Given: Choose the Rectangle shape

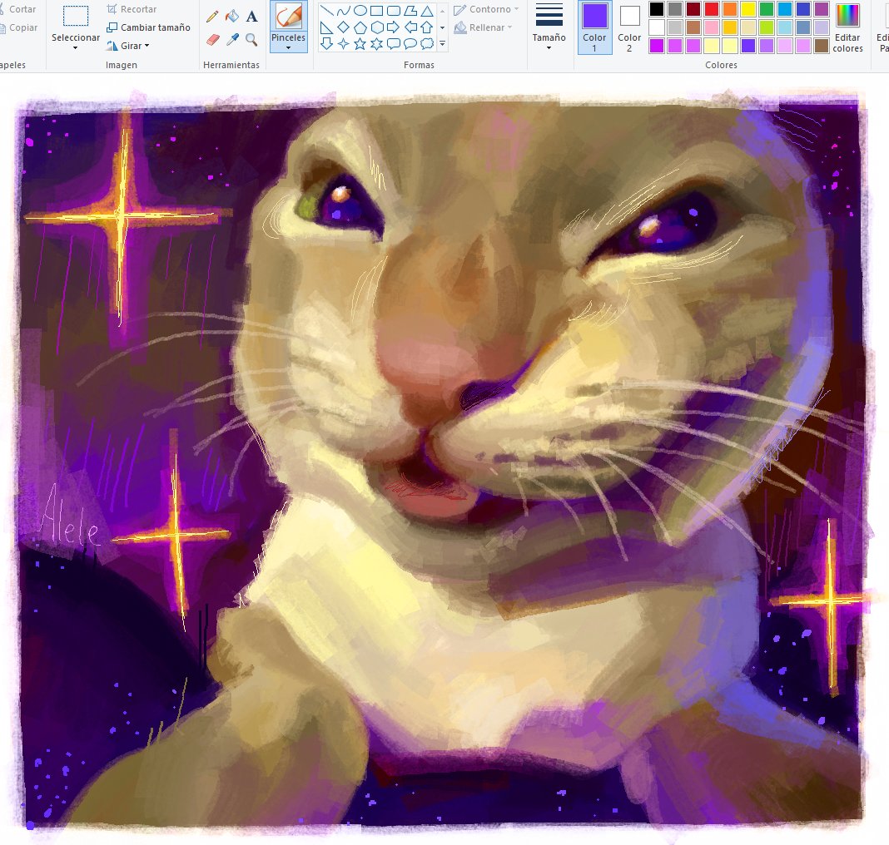Looking at the screenshot, I should (x=376, y=11).
